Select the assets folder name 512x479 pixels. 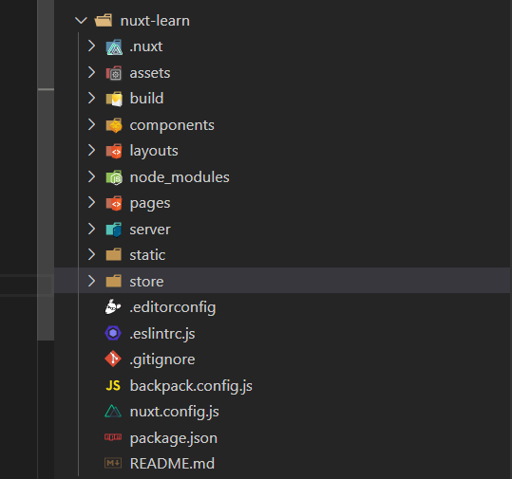click(150, 73)
